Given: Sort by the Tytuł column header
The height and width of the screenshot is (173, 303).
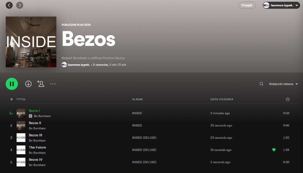Looking at the screenshot, I should pos(21,99).
